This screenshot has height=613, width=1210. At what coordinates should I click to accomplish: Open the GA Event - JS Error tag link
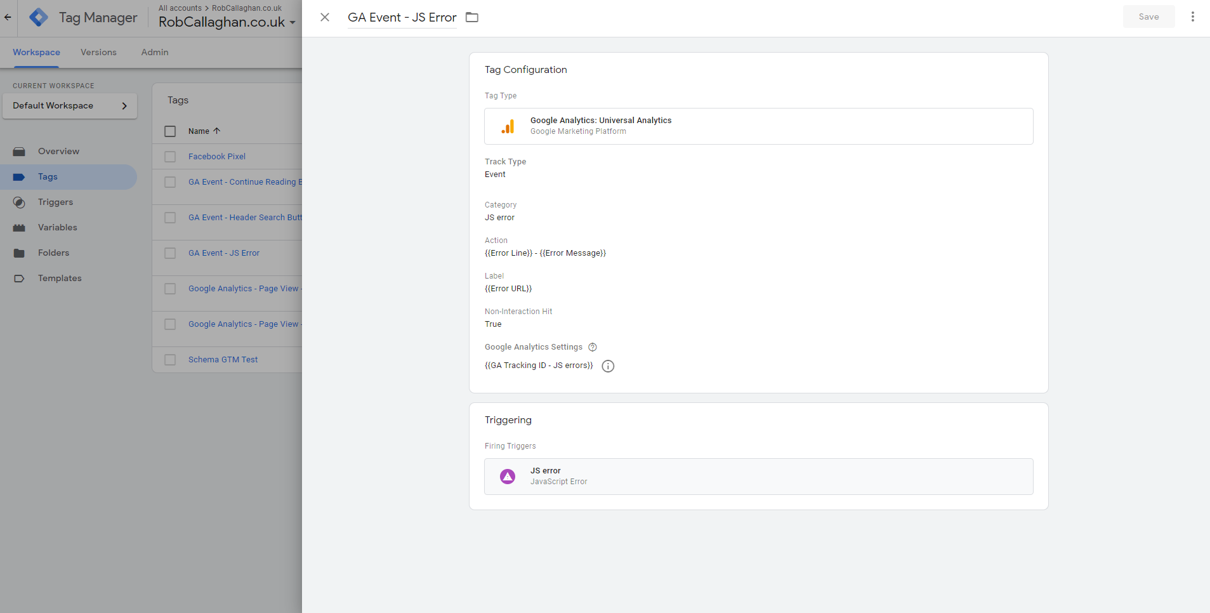tap(223, 253)
